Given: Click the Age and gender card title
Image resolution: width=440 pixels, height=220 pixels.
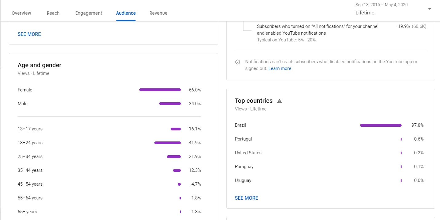Looking at the screenshot, I should click(x=40, y=65).
